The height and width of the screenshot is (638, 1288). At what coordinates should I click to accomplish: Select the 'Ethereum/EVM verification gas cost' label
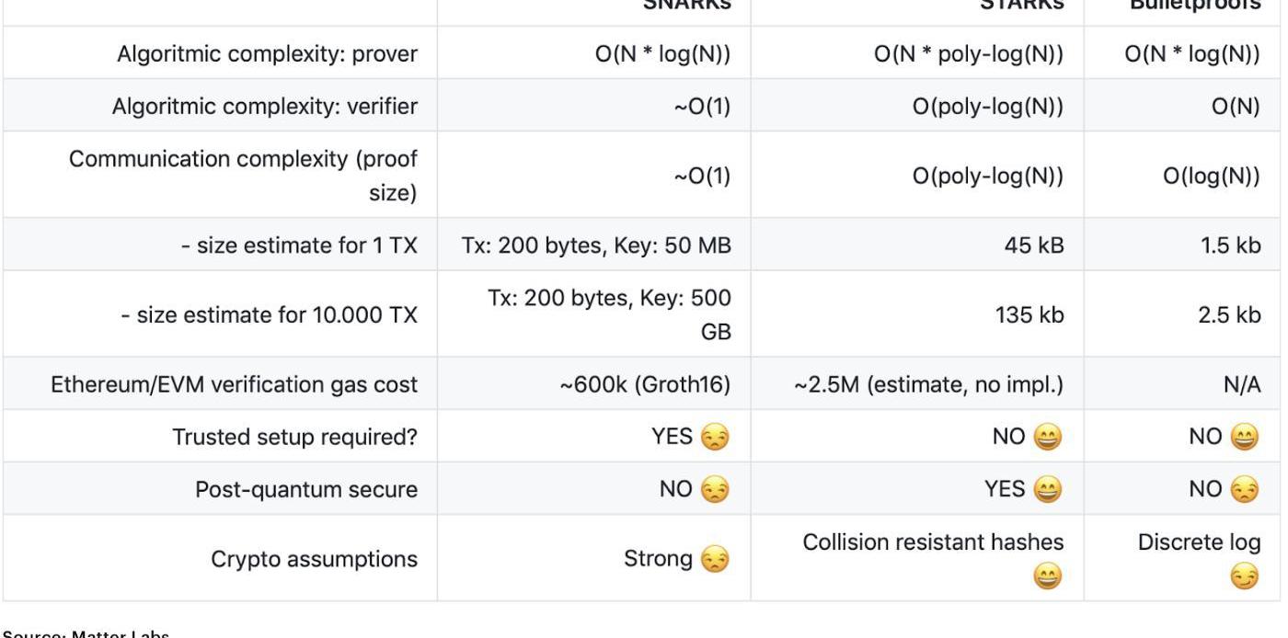click(x=234, y=384)
